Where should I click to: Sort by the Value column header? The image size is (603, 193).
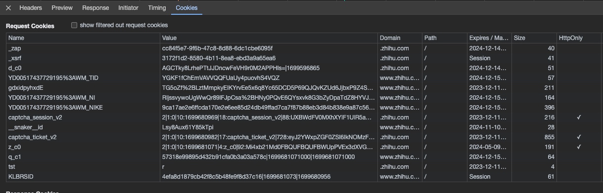point(269,38)
